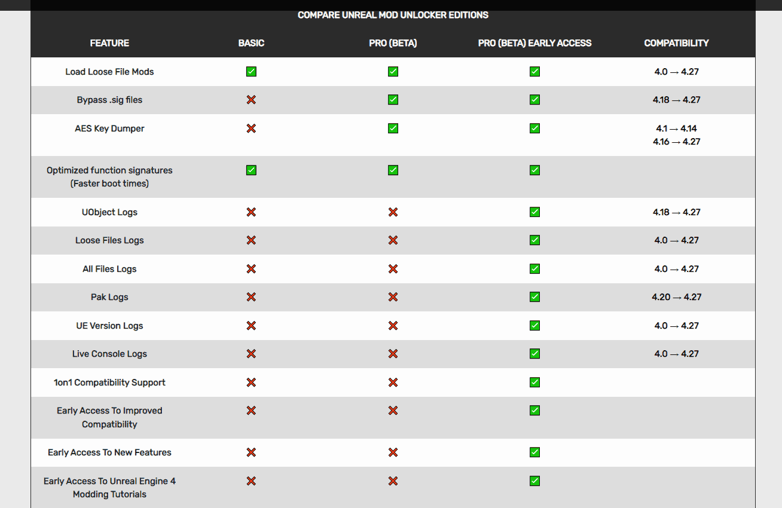Click the AES Key Dumper feature label
Viewport: 782px width, 508px height.
click(109, 128)
